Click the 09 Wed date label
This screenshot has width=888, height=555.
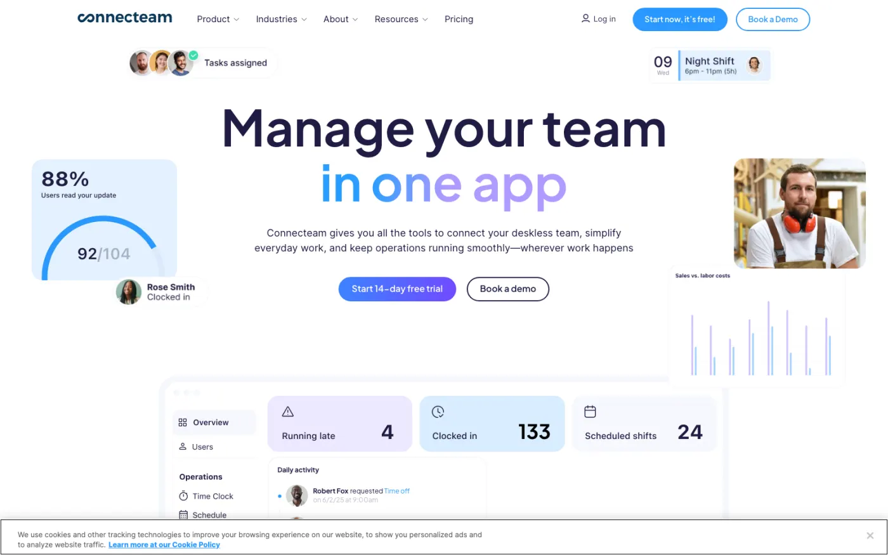pos(663,65)
